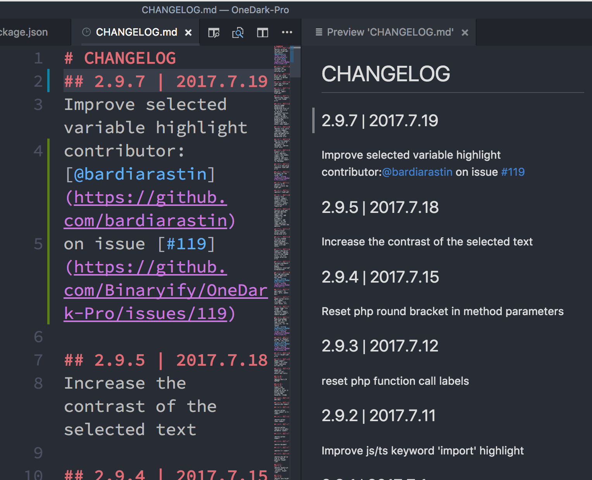Click [#119] link text in editor
The width and height of the screenshot is (592, 480).
[x=186, y=244]
